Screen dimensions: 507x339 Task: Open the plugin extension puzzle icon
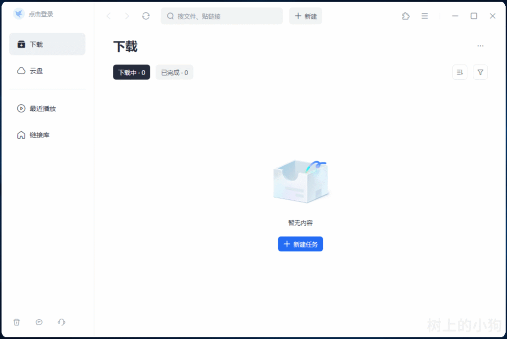[406, 16]
